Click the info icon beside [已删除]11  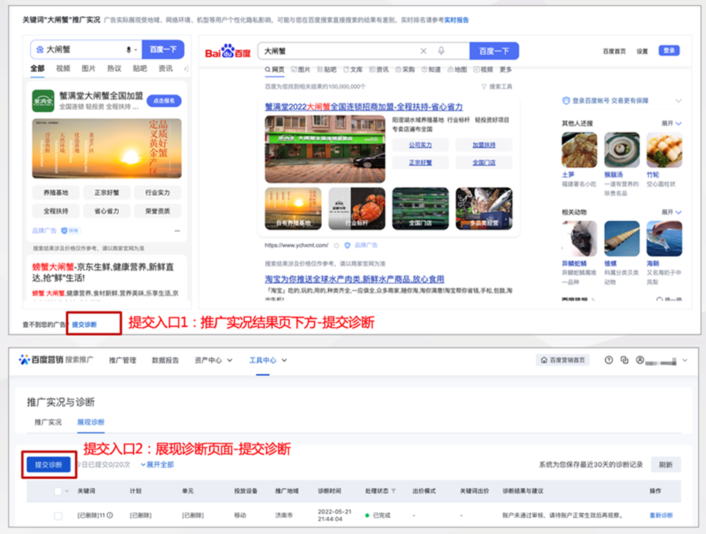click(x=110, y=515)
